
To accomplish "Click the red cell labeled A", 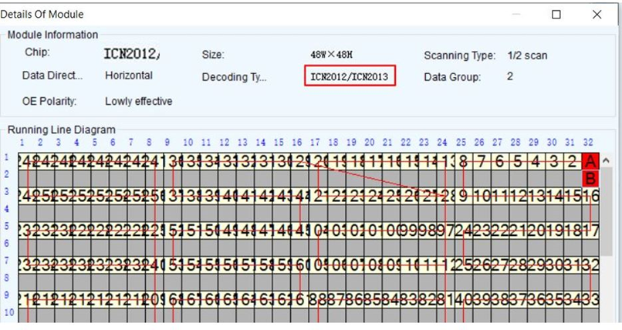I will coord(591,161).
